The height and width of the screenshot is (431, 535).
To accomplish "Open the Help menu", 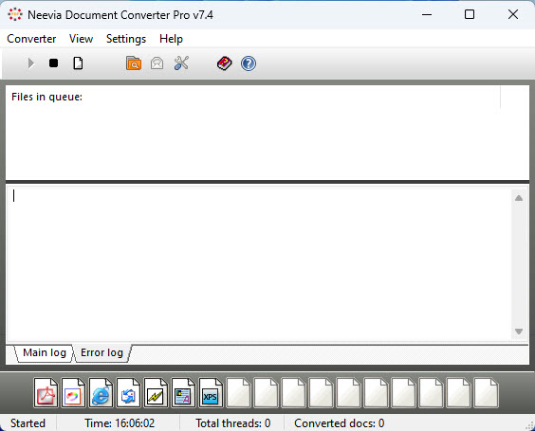I will [x=171, y=39].
